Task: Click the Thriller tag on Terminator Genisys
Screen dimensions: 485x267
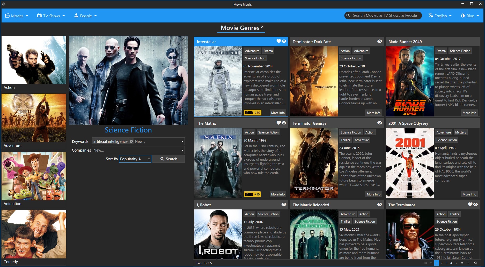Action: (x=346, y=140)
